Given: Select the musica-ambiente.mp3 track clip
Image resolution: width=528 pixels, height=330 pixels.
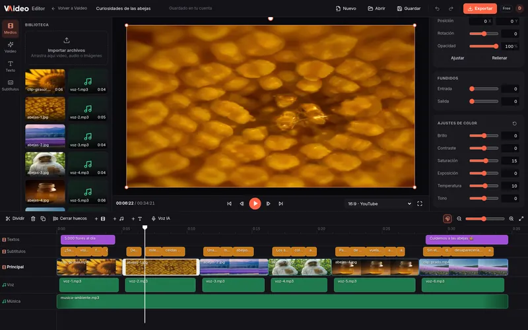Looking at the screenshot, I should (282, 302).
